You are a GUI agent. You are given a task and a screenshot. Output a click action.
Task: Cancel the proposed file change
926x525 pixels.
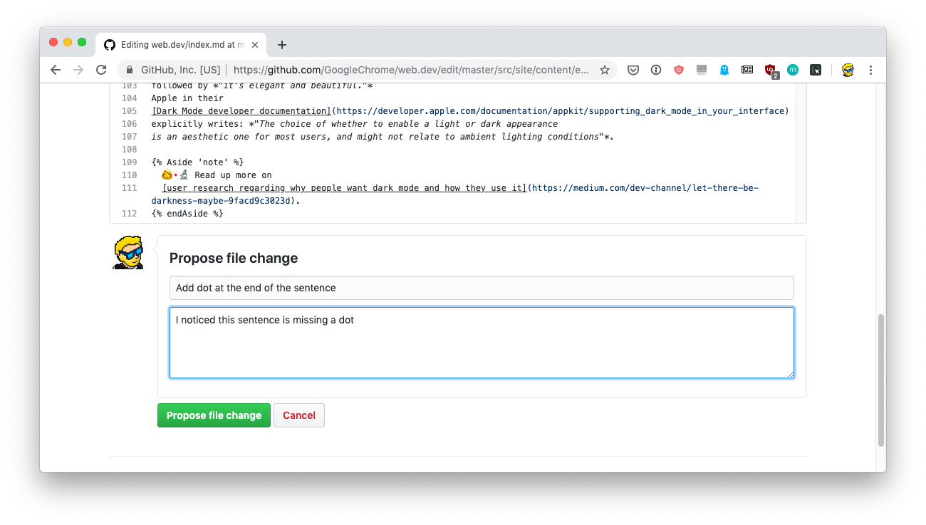pyautogui.click(x=298, y=415)
